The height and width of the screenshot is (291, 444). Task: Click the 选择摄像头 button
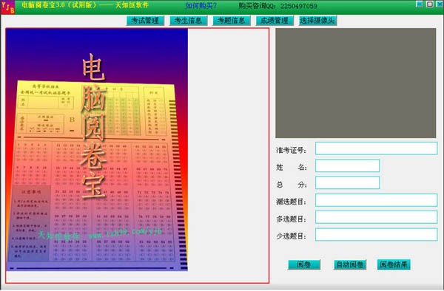click(x=317, y=21)
